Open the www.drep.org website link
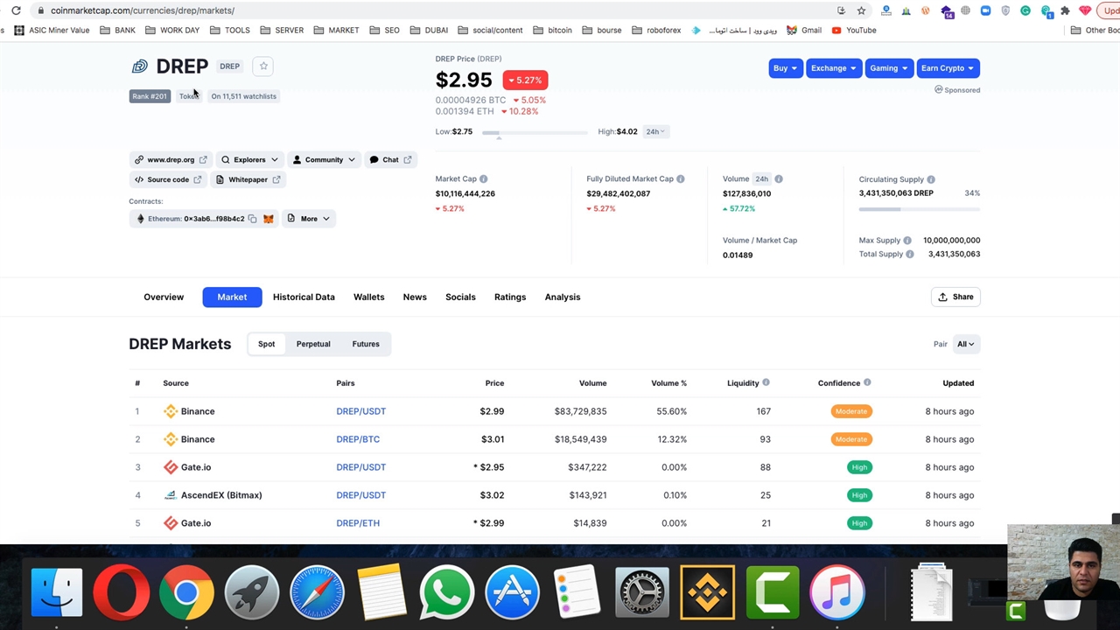The height and width of the screenshot is (630, 1120). [x=170, y=160]
